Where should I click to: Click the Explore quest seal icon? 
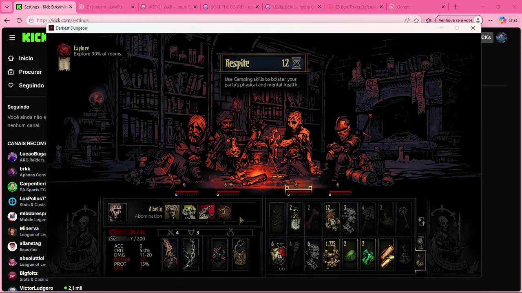click(x=64, y=50)
